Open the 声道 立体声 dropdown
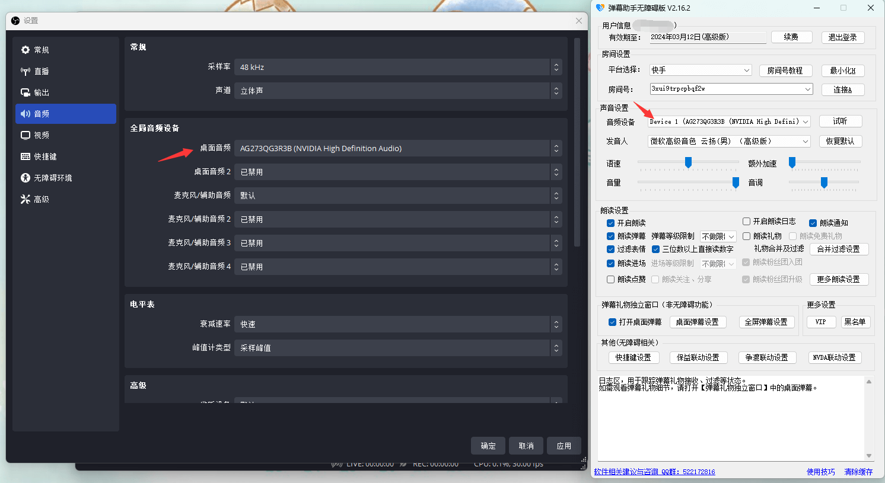The image size is (885, 483). pos(398,91)
